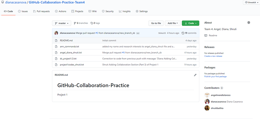Open the Insights tab

(x=125, y=11)
